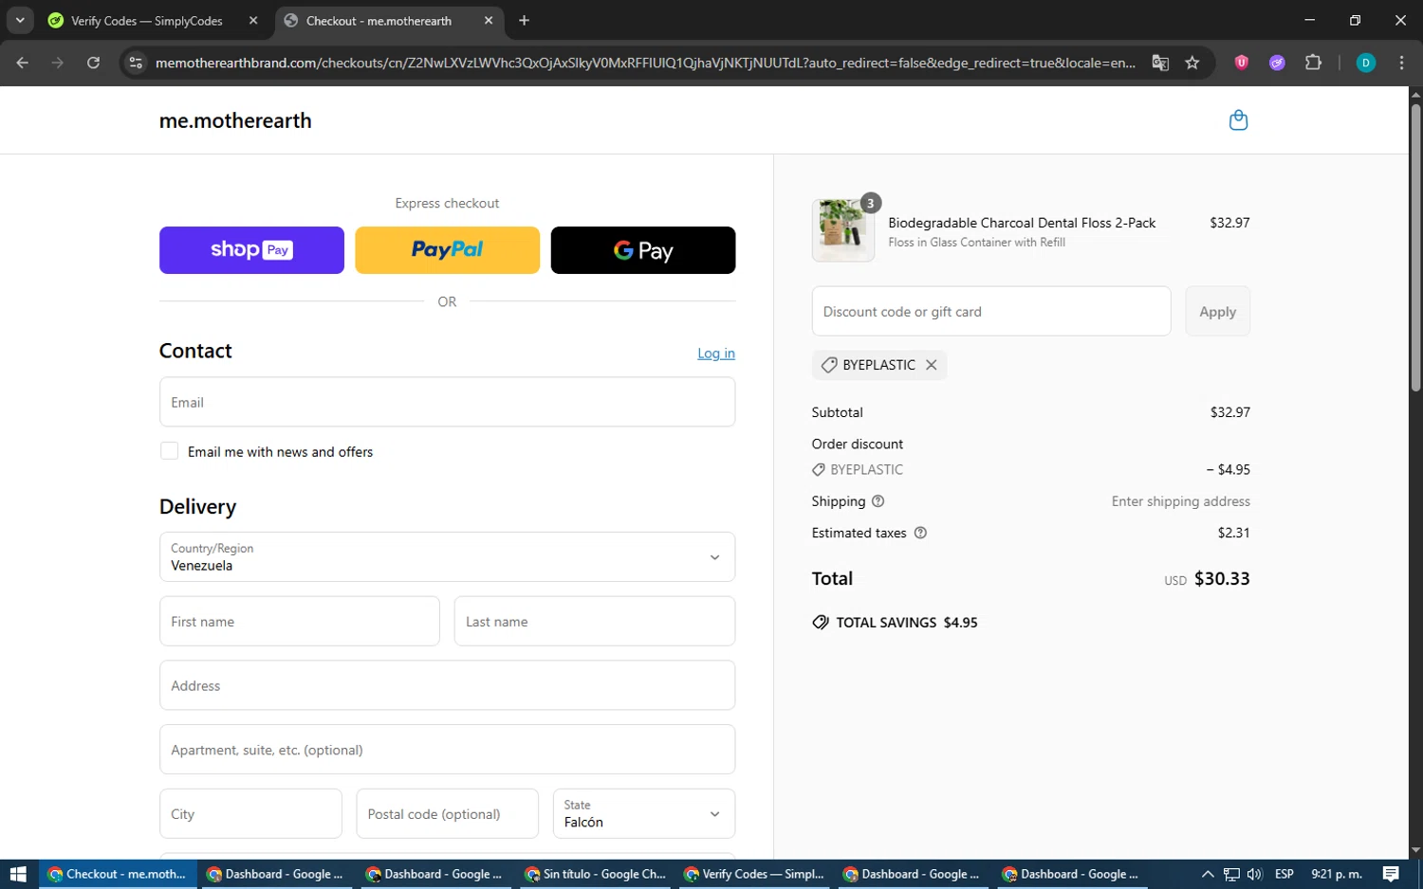The height and width of the screenshot is (889, 1423).
Task: Click the Biodegradable Charcoal Dental Floss 2-Pack title
Action: pyautogui.click(x=1022, y=223)
